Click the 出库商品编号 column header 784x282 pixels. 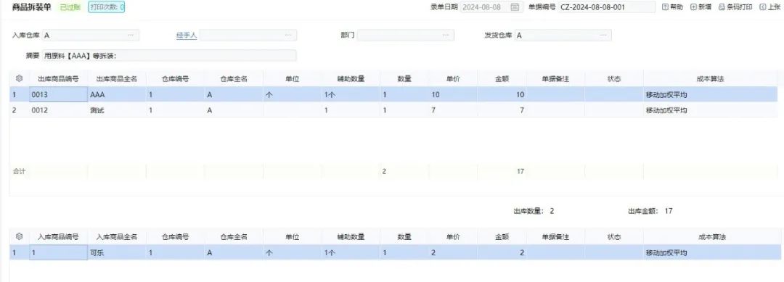(59, 78)
